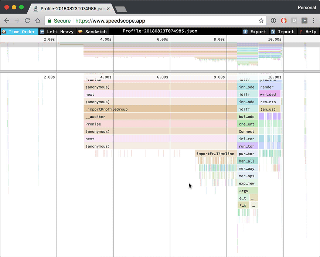This screenshot has height=257, width=320.
Task: Select the args frame
Action: [x=247, y=191]
